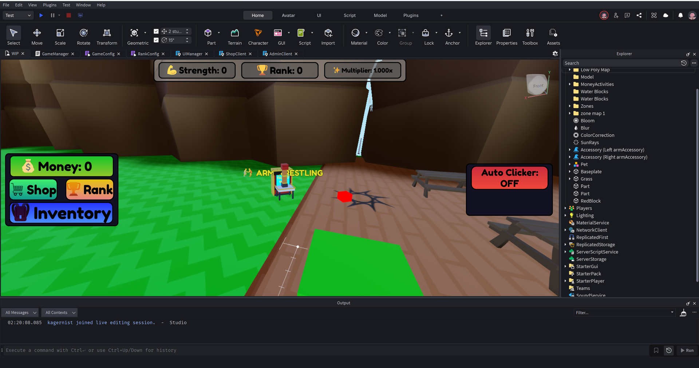This screenshot has height=368, width=699.
Task: Open the Assets manager
Action: click(553, 37)
